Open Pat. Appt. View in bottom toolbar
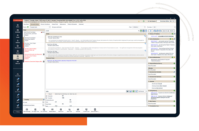The width and height of the screenshot is (199, 131). click(x=35, y=110)
